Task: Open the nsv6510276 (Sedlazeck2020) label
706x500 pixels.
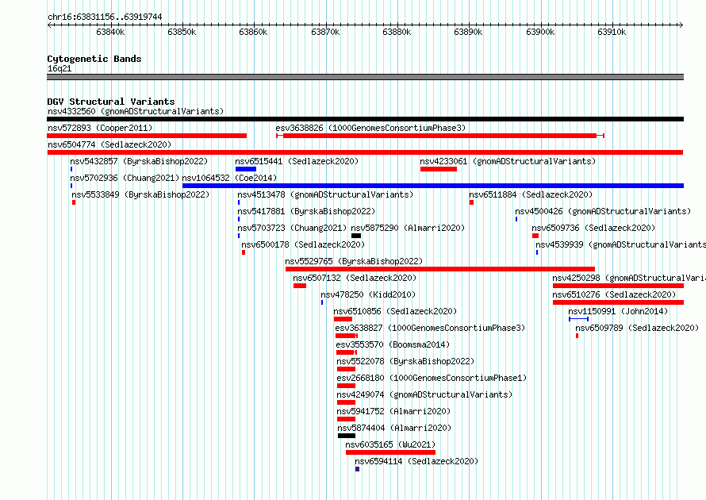Action: 614,294
